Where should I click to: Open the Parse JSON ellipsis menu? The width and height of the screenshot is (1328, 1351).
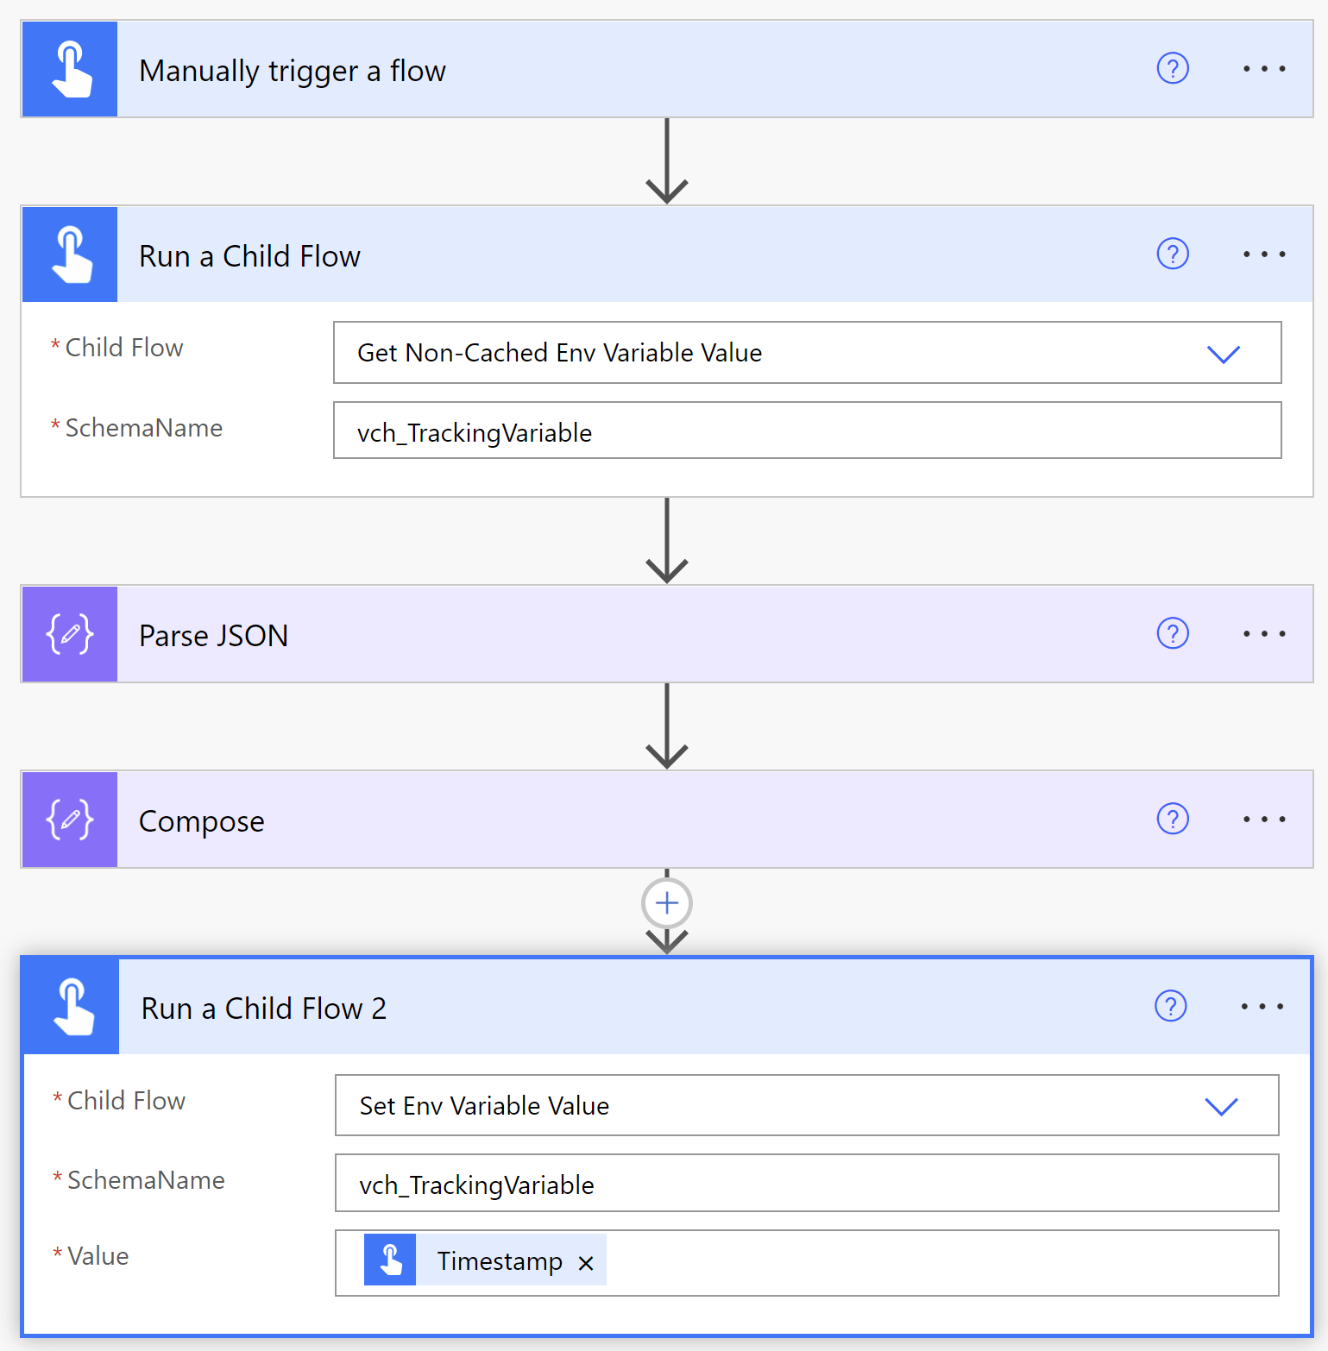[x=1264, y=634]
